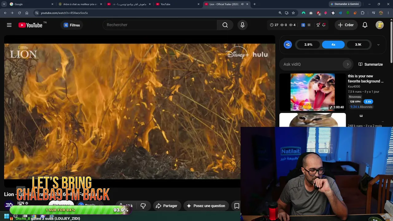This screenshot has width=393, height=221.
Task: Open the rainbow cat background video thumbnail
Action: coord(313,92)
